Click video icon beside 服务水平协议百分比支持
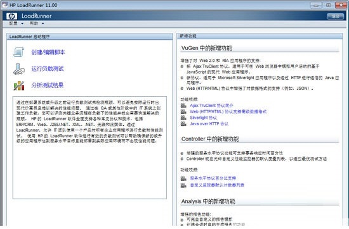Viewport: 349px width, 229px height. [x=183, y=178]
